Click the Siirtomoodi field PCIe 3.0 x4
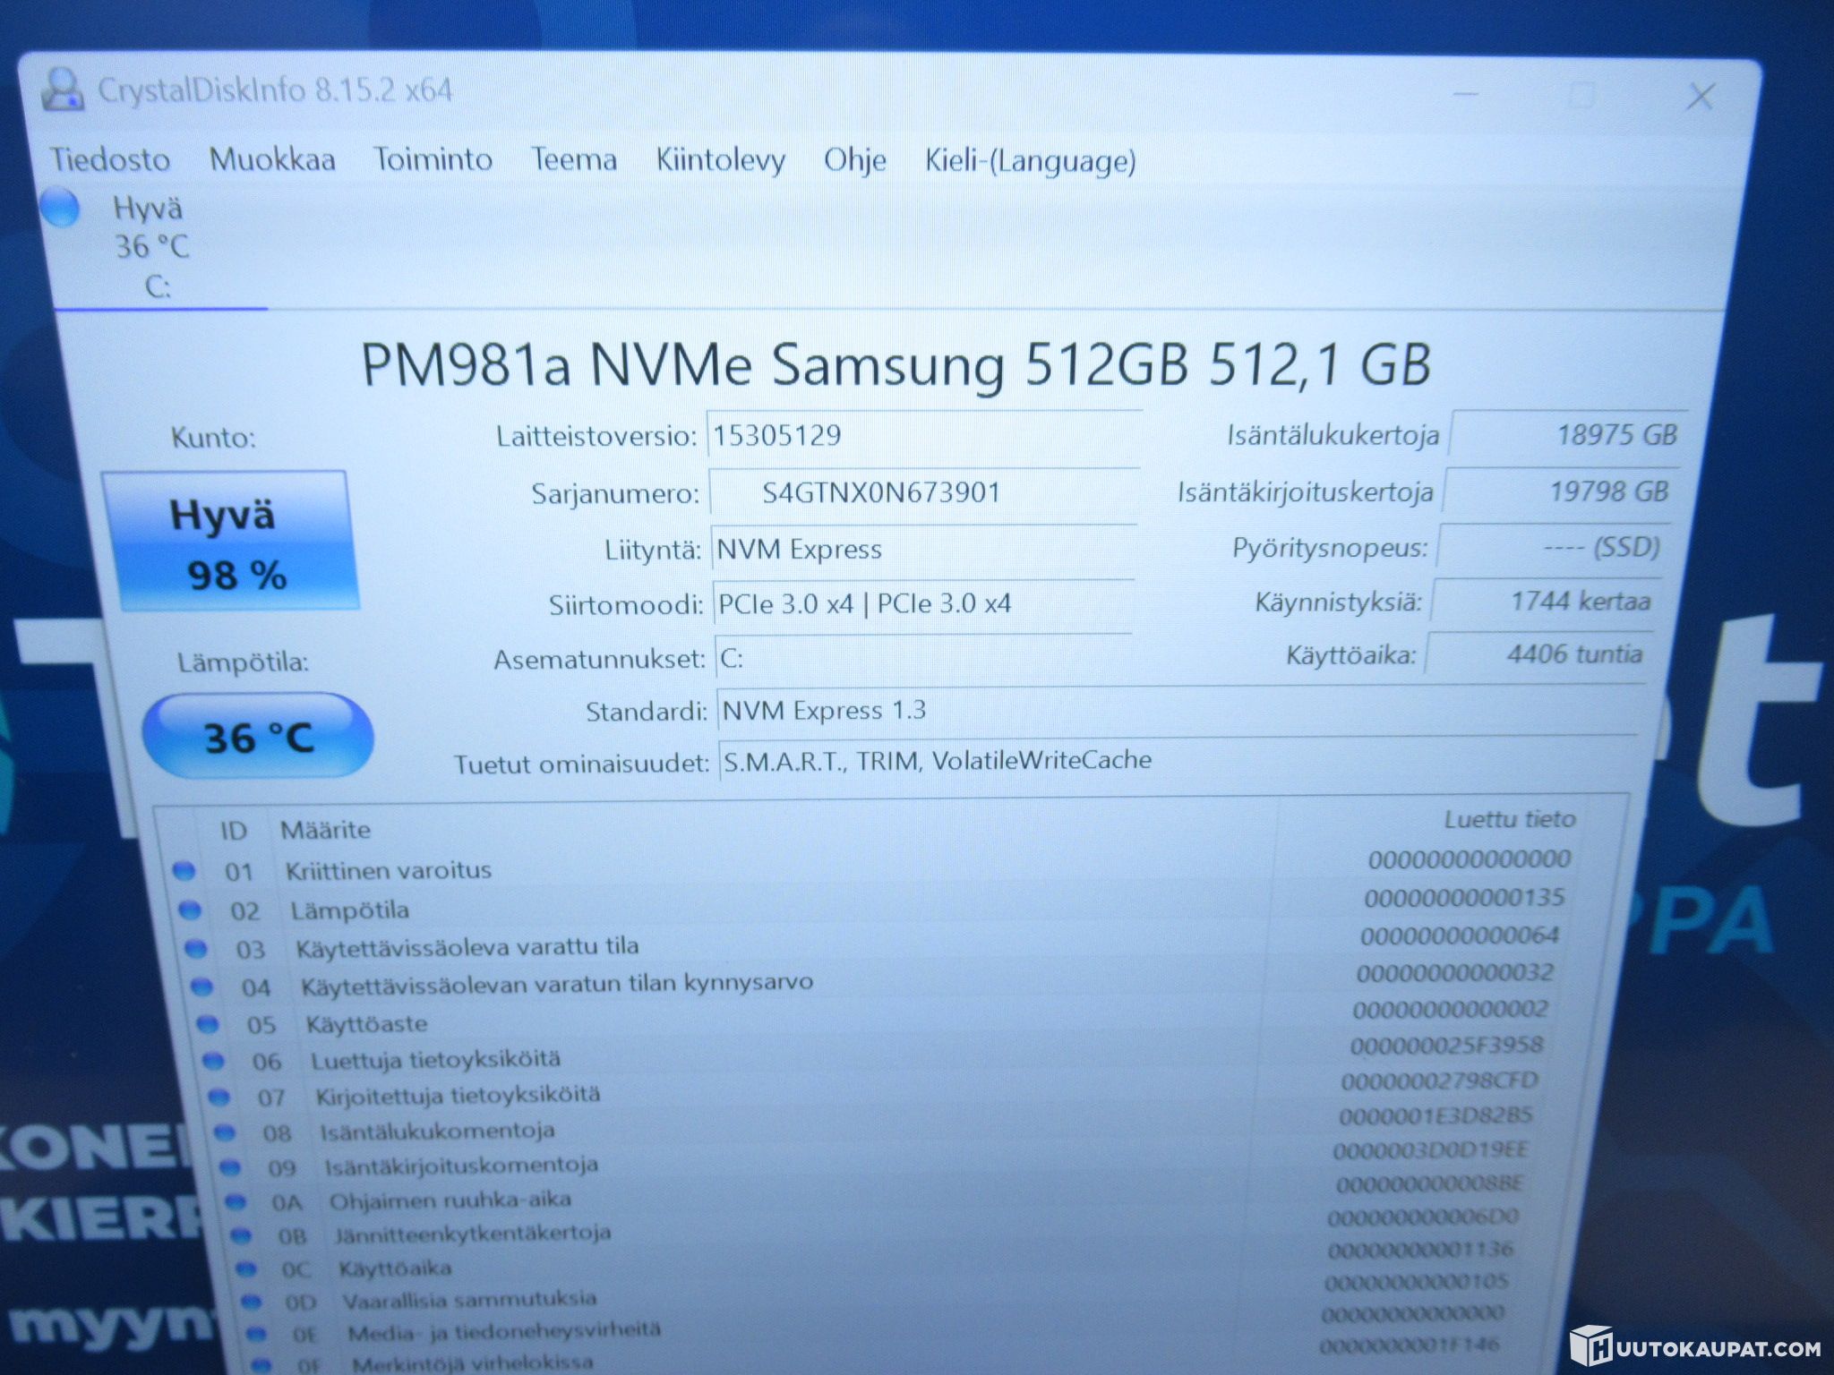The height and width of the screenshot is (1375, 1834). [922, 603]
